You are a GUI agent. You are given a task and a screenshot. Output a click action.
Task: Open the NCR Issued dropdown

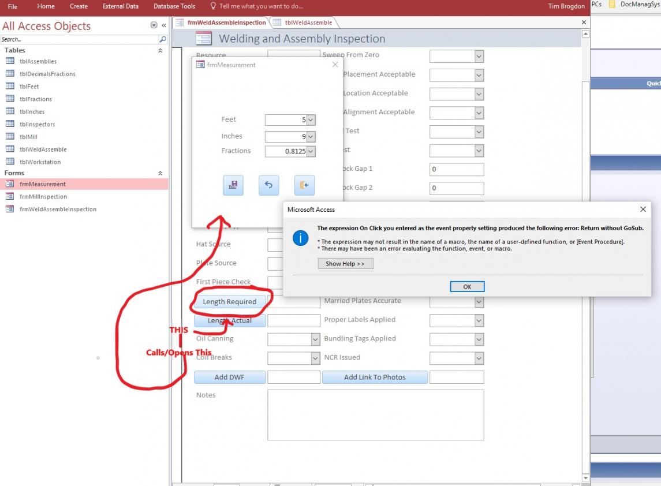point(479,358)
